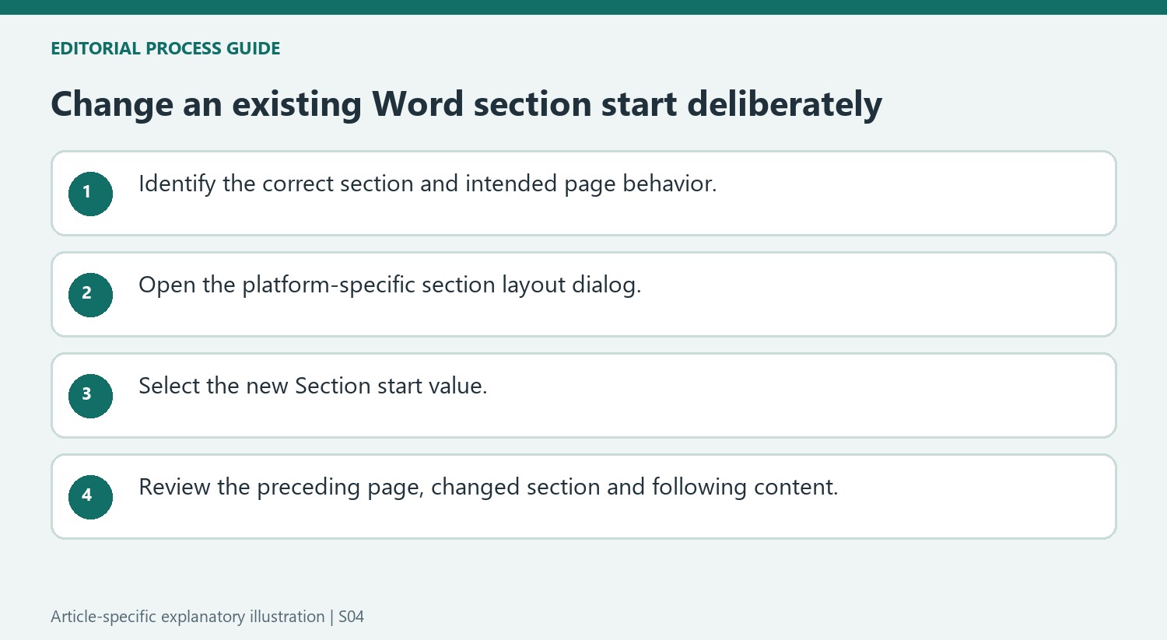
Task: Select step text 'Select the new Section start value.'
Action: pyautogui.click(x=313, y=386)
